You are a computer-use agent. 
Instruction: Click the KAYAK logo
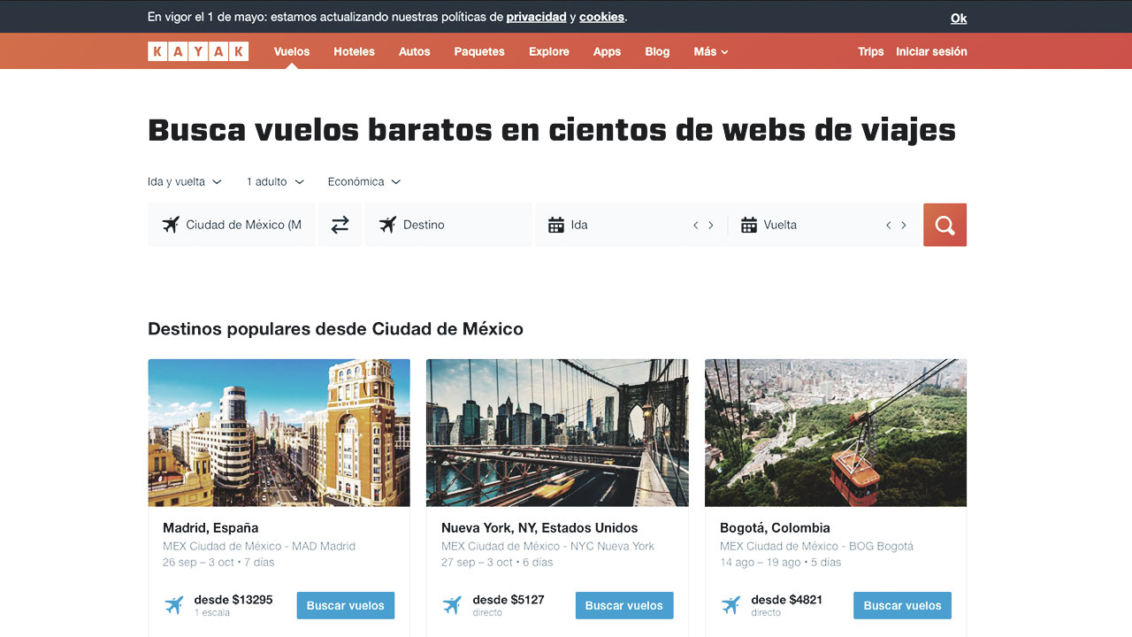pyautogui.click(x=198, y=51)
